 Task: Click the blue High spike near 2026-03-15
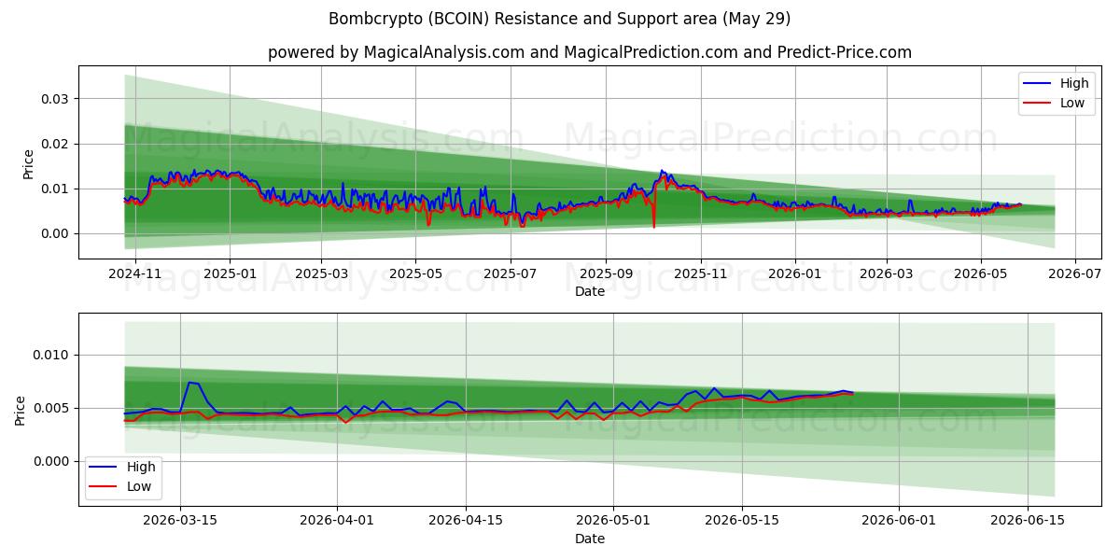(x=191, y=383)
